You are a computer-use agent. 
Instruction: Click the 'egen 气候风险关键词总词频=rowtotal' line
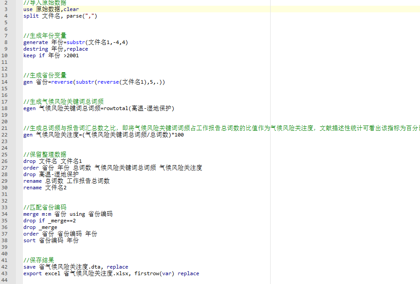pos(99,108)
